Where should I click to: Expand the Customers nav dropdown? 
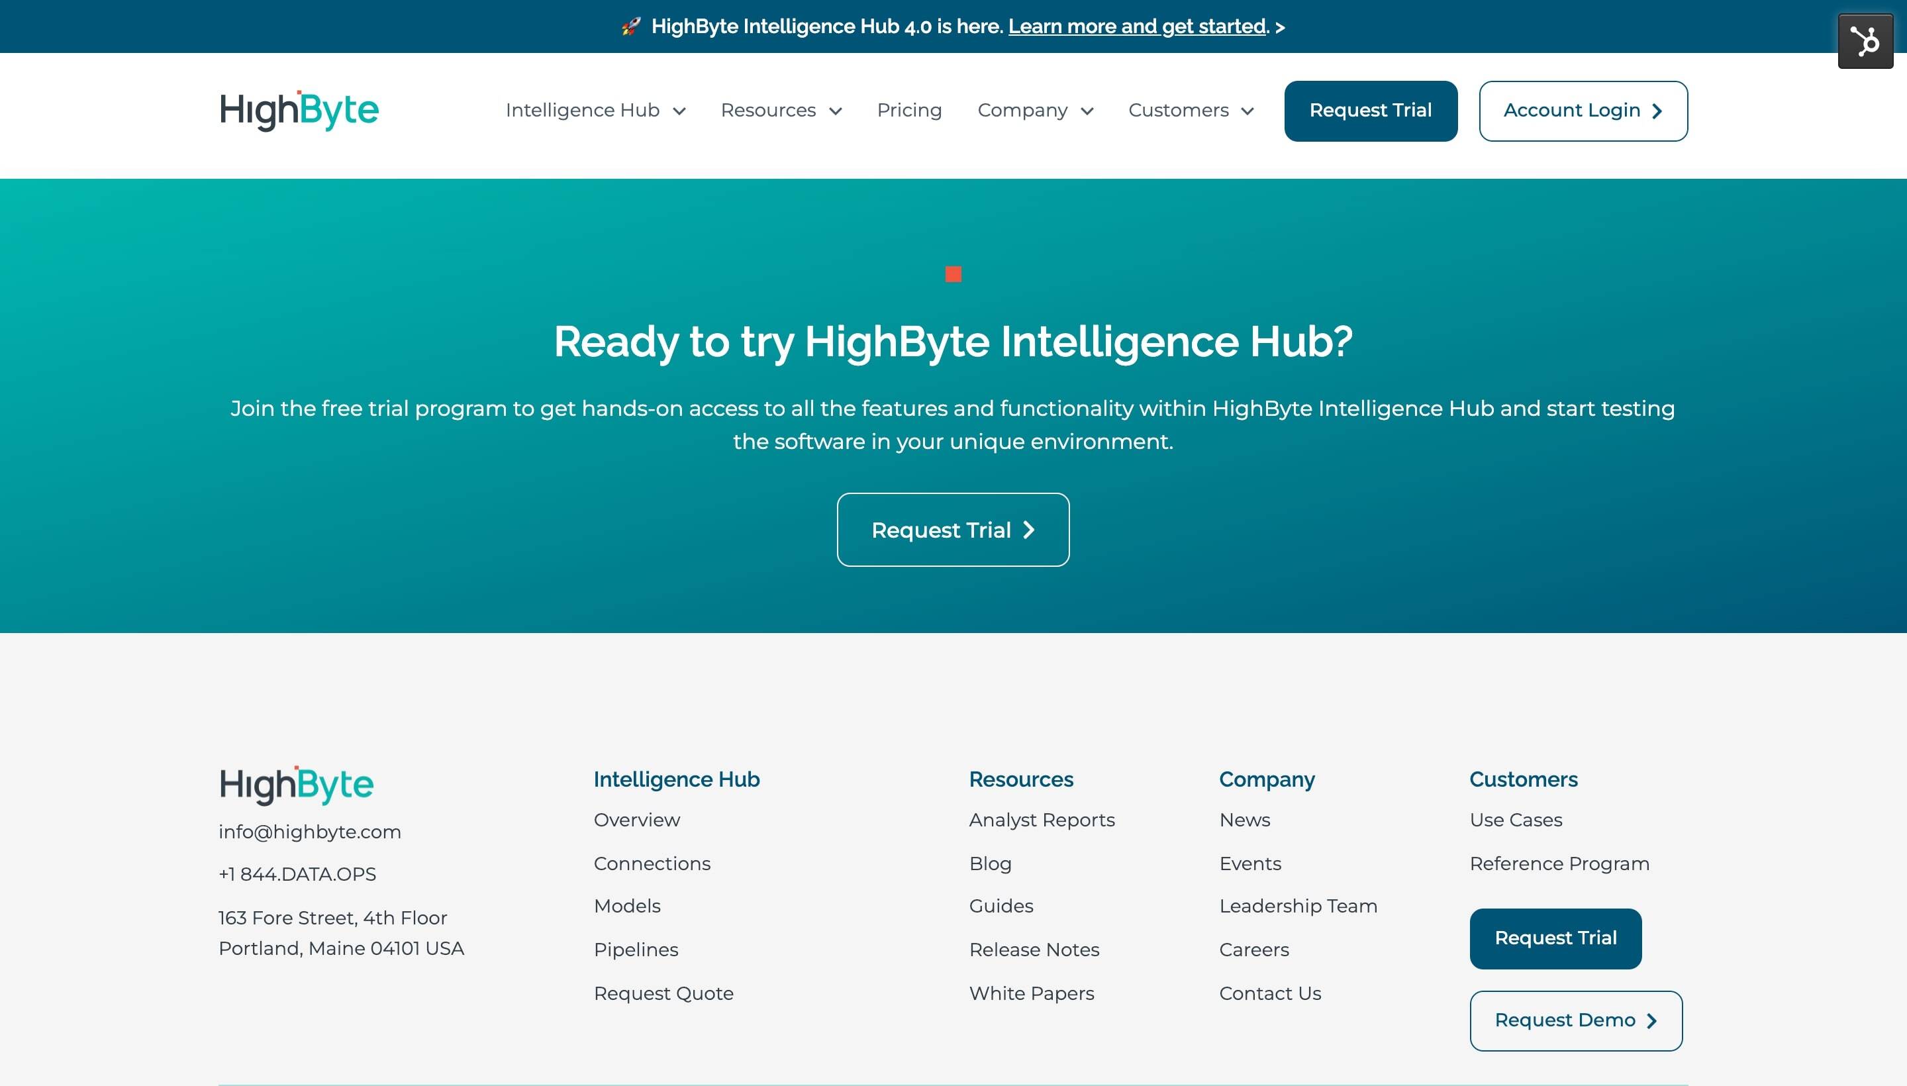[1191, 111]
